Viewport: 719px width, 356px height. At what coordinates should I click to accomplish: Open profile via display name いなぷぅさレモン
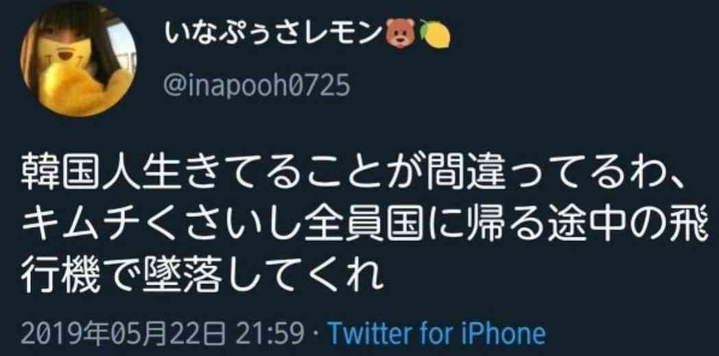(273, 35)
